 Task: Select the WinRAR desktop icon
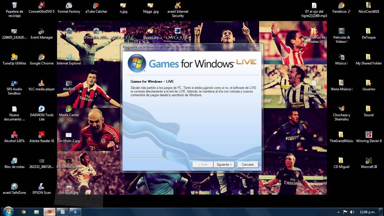69,85
